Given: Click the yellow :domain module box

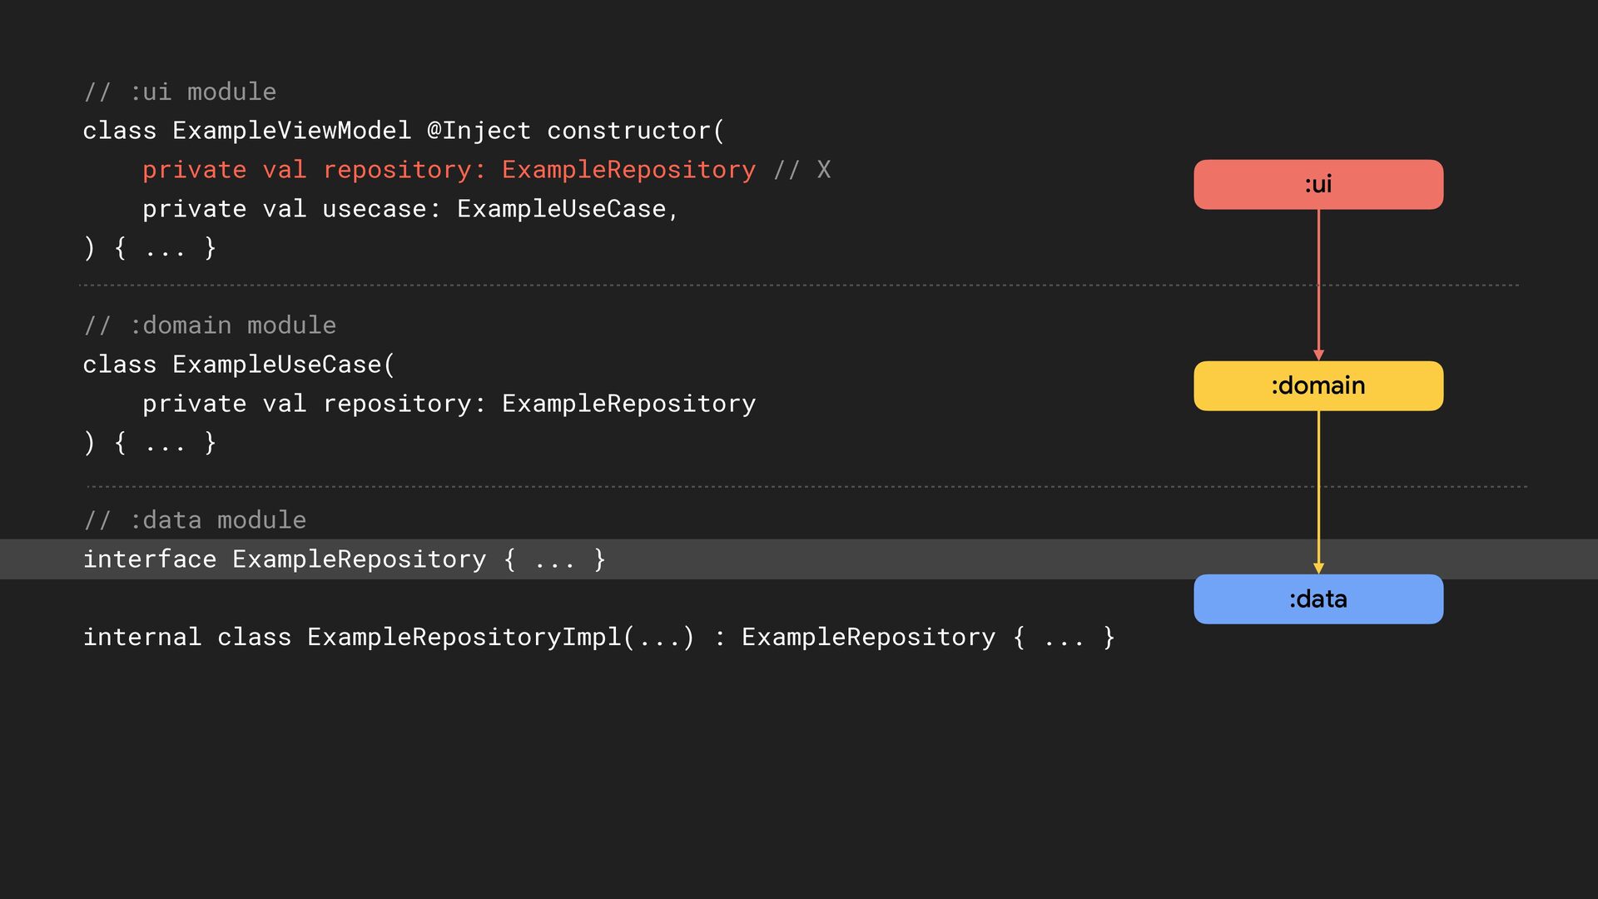Looking at the screenshot, I should (1318, 385).
